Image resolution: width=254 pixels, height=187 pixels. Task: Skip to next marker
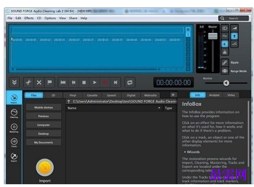click(x=116, y=82)
